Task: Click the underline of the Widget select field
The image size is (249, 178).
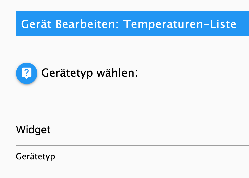Action: point(133,145)
